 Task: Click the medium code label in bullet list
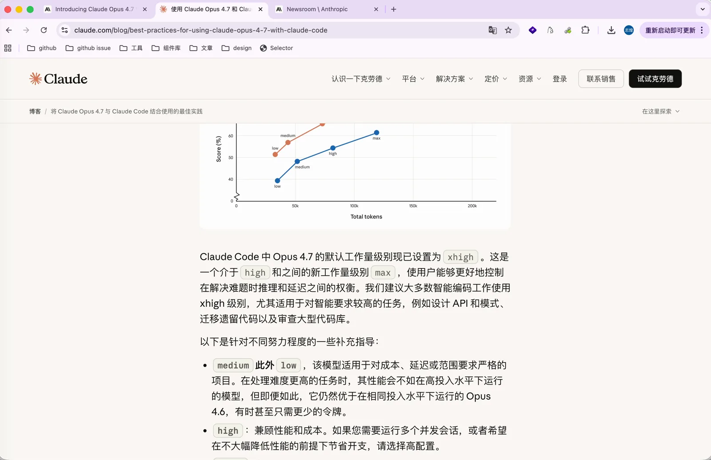(233, 365)
